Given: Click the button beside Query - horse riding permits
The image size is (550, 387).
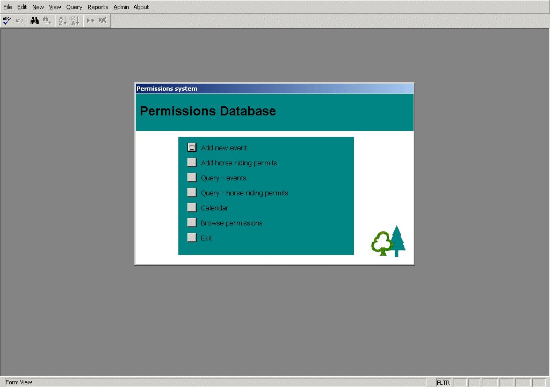Looking at the screenshot, I should [x=192, y=193].
